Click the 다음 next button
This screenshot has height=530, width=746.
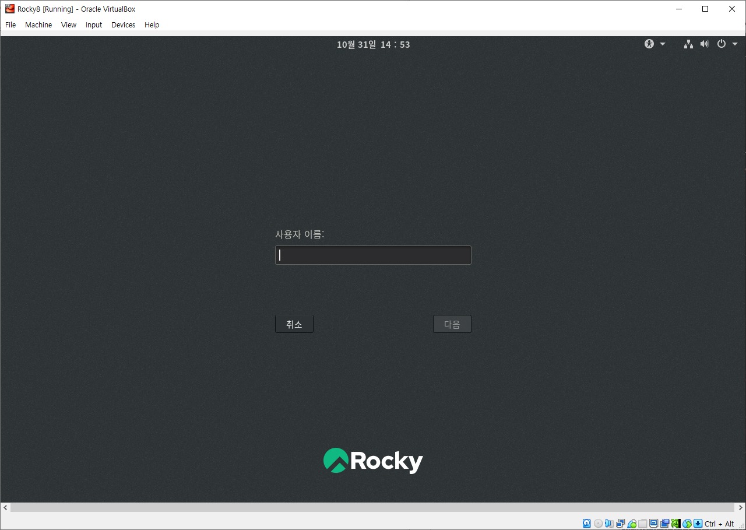(x=452, y=324)
